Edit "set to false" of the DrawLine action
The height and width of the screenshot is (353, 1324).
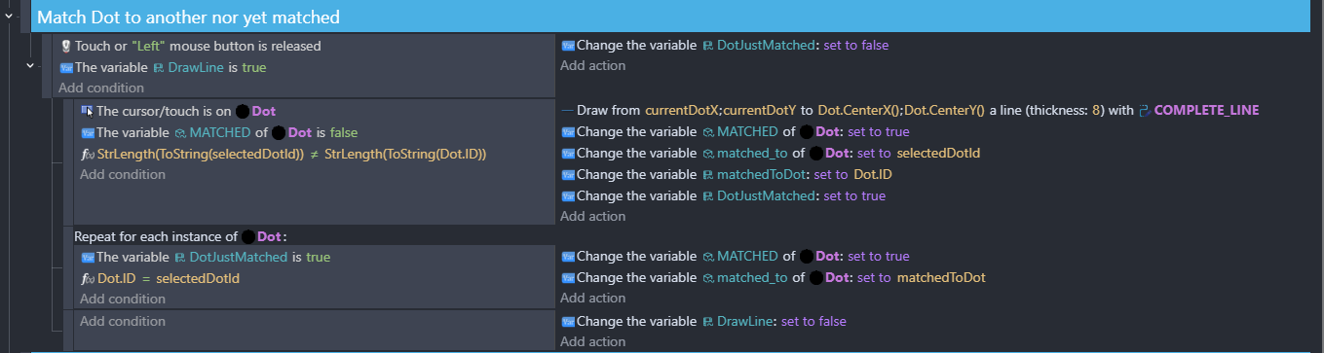coord(813,322)
